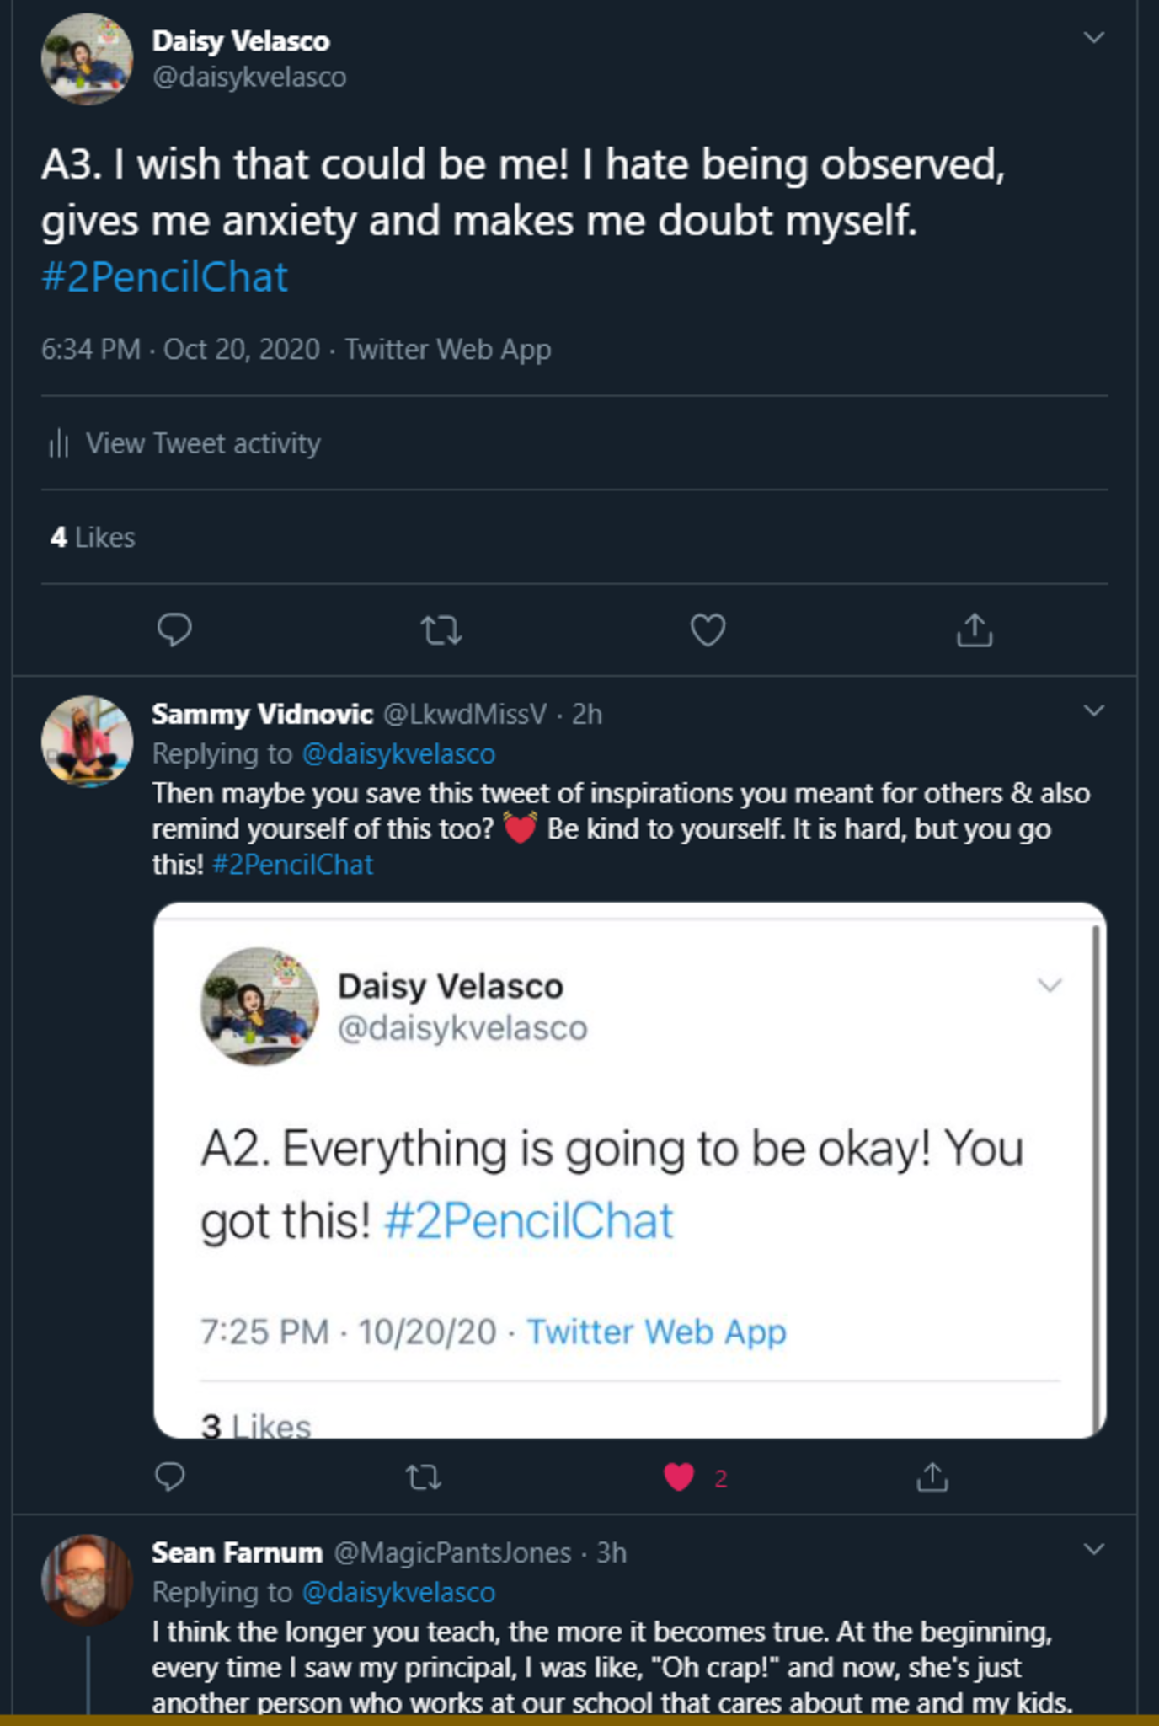Retweet Sammy Vidnovic's reply
This screenshot has width=1159, height=1726.
pos(424,1477)
